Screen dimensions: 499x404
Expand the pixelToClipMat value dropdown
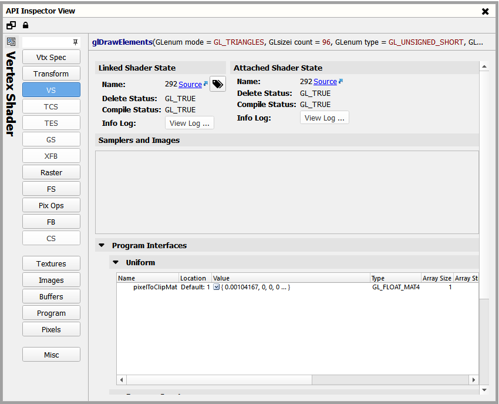pyautogui.click(x=216, y=287)
